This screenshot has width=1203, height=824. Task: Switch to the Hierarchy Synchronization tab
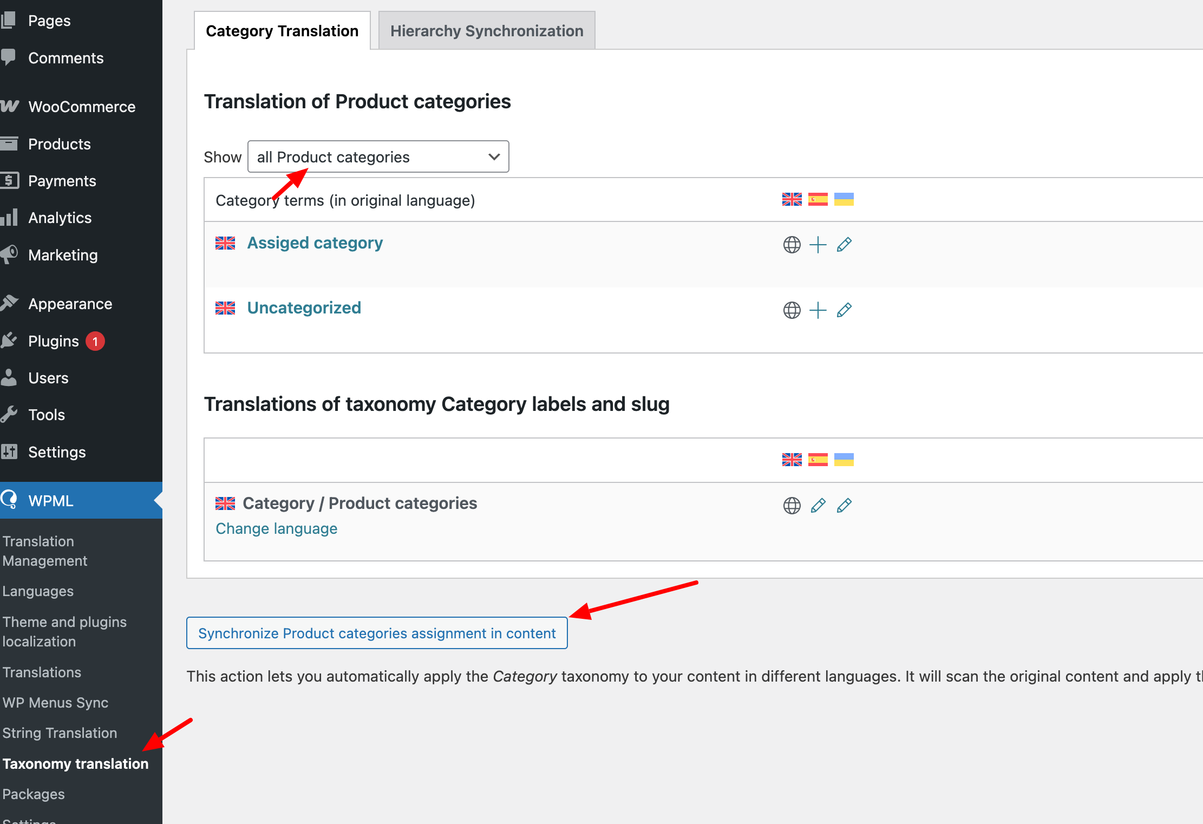pos(487,31)
